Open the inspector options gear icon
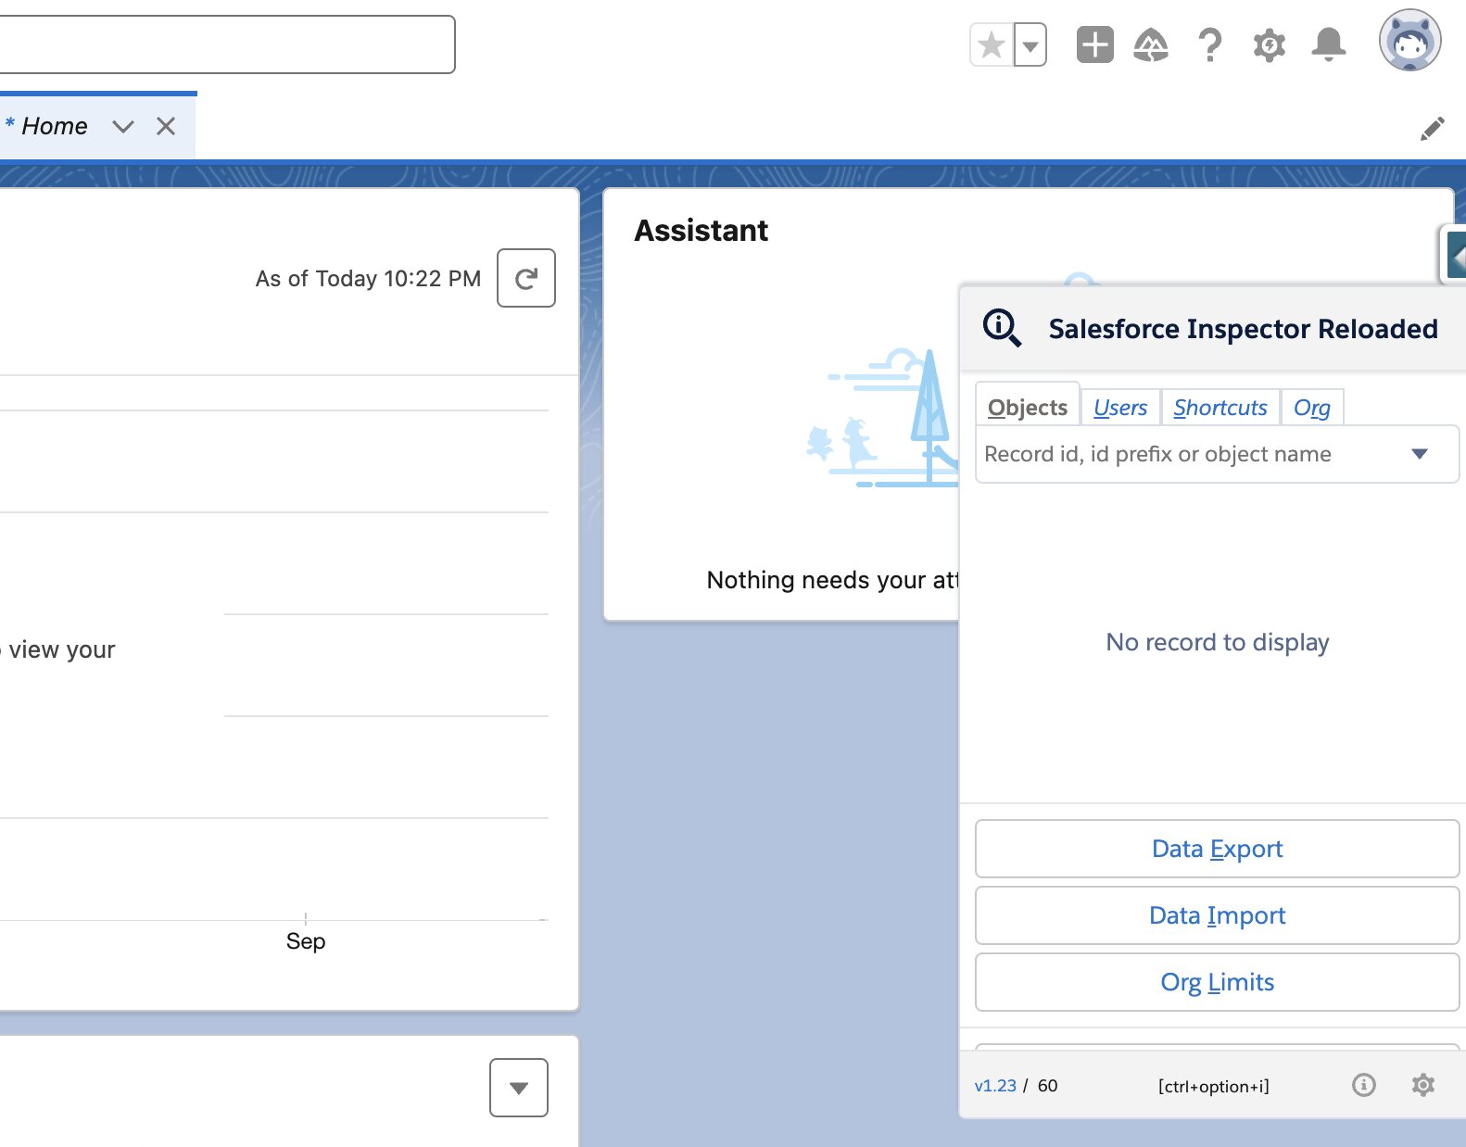 (1423, 1085)
